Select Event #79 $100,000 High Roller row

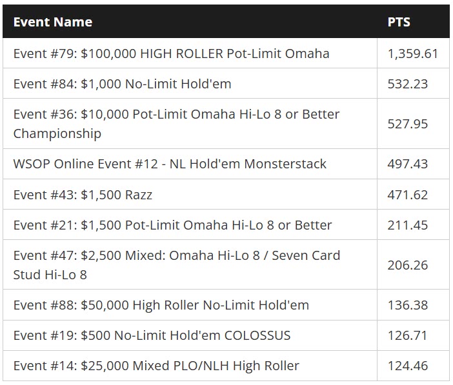[171, 54]
